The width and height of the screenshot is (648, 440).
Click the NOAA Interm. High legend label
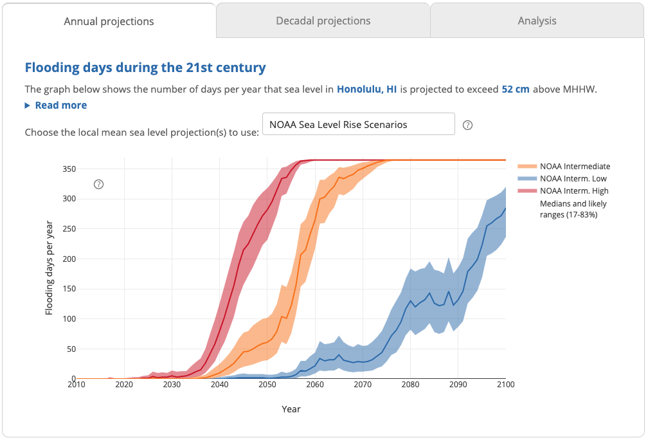click(x=574, y=190)
